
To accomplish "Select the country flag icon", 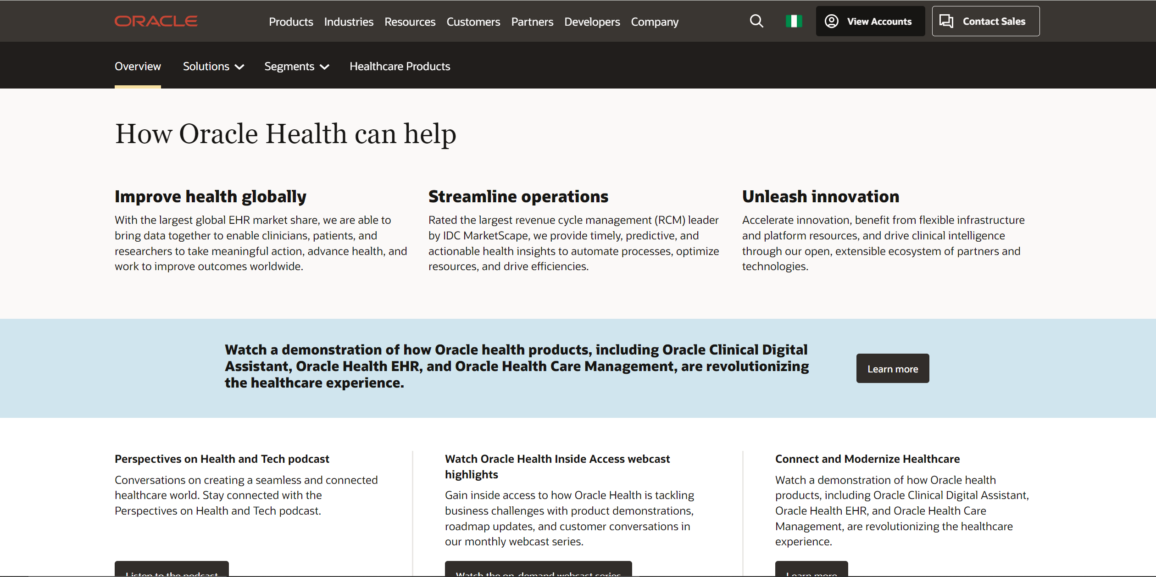I will (794, 21).
